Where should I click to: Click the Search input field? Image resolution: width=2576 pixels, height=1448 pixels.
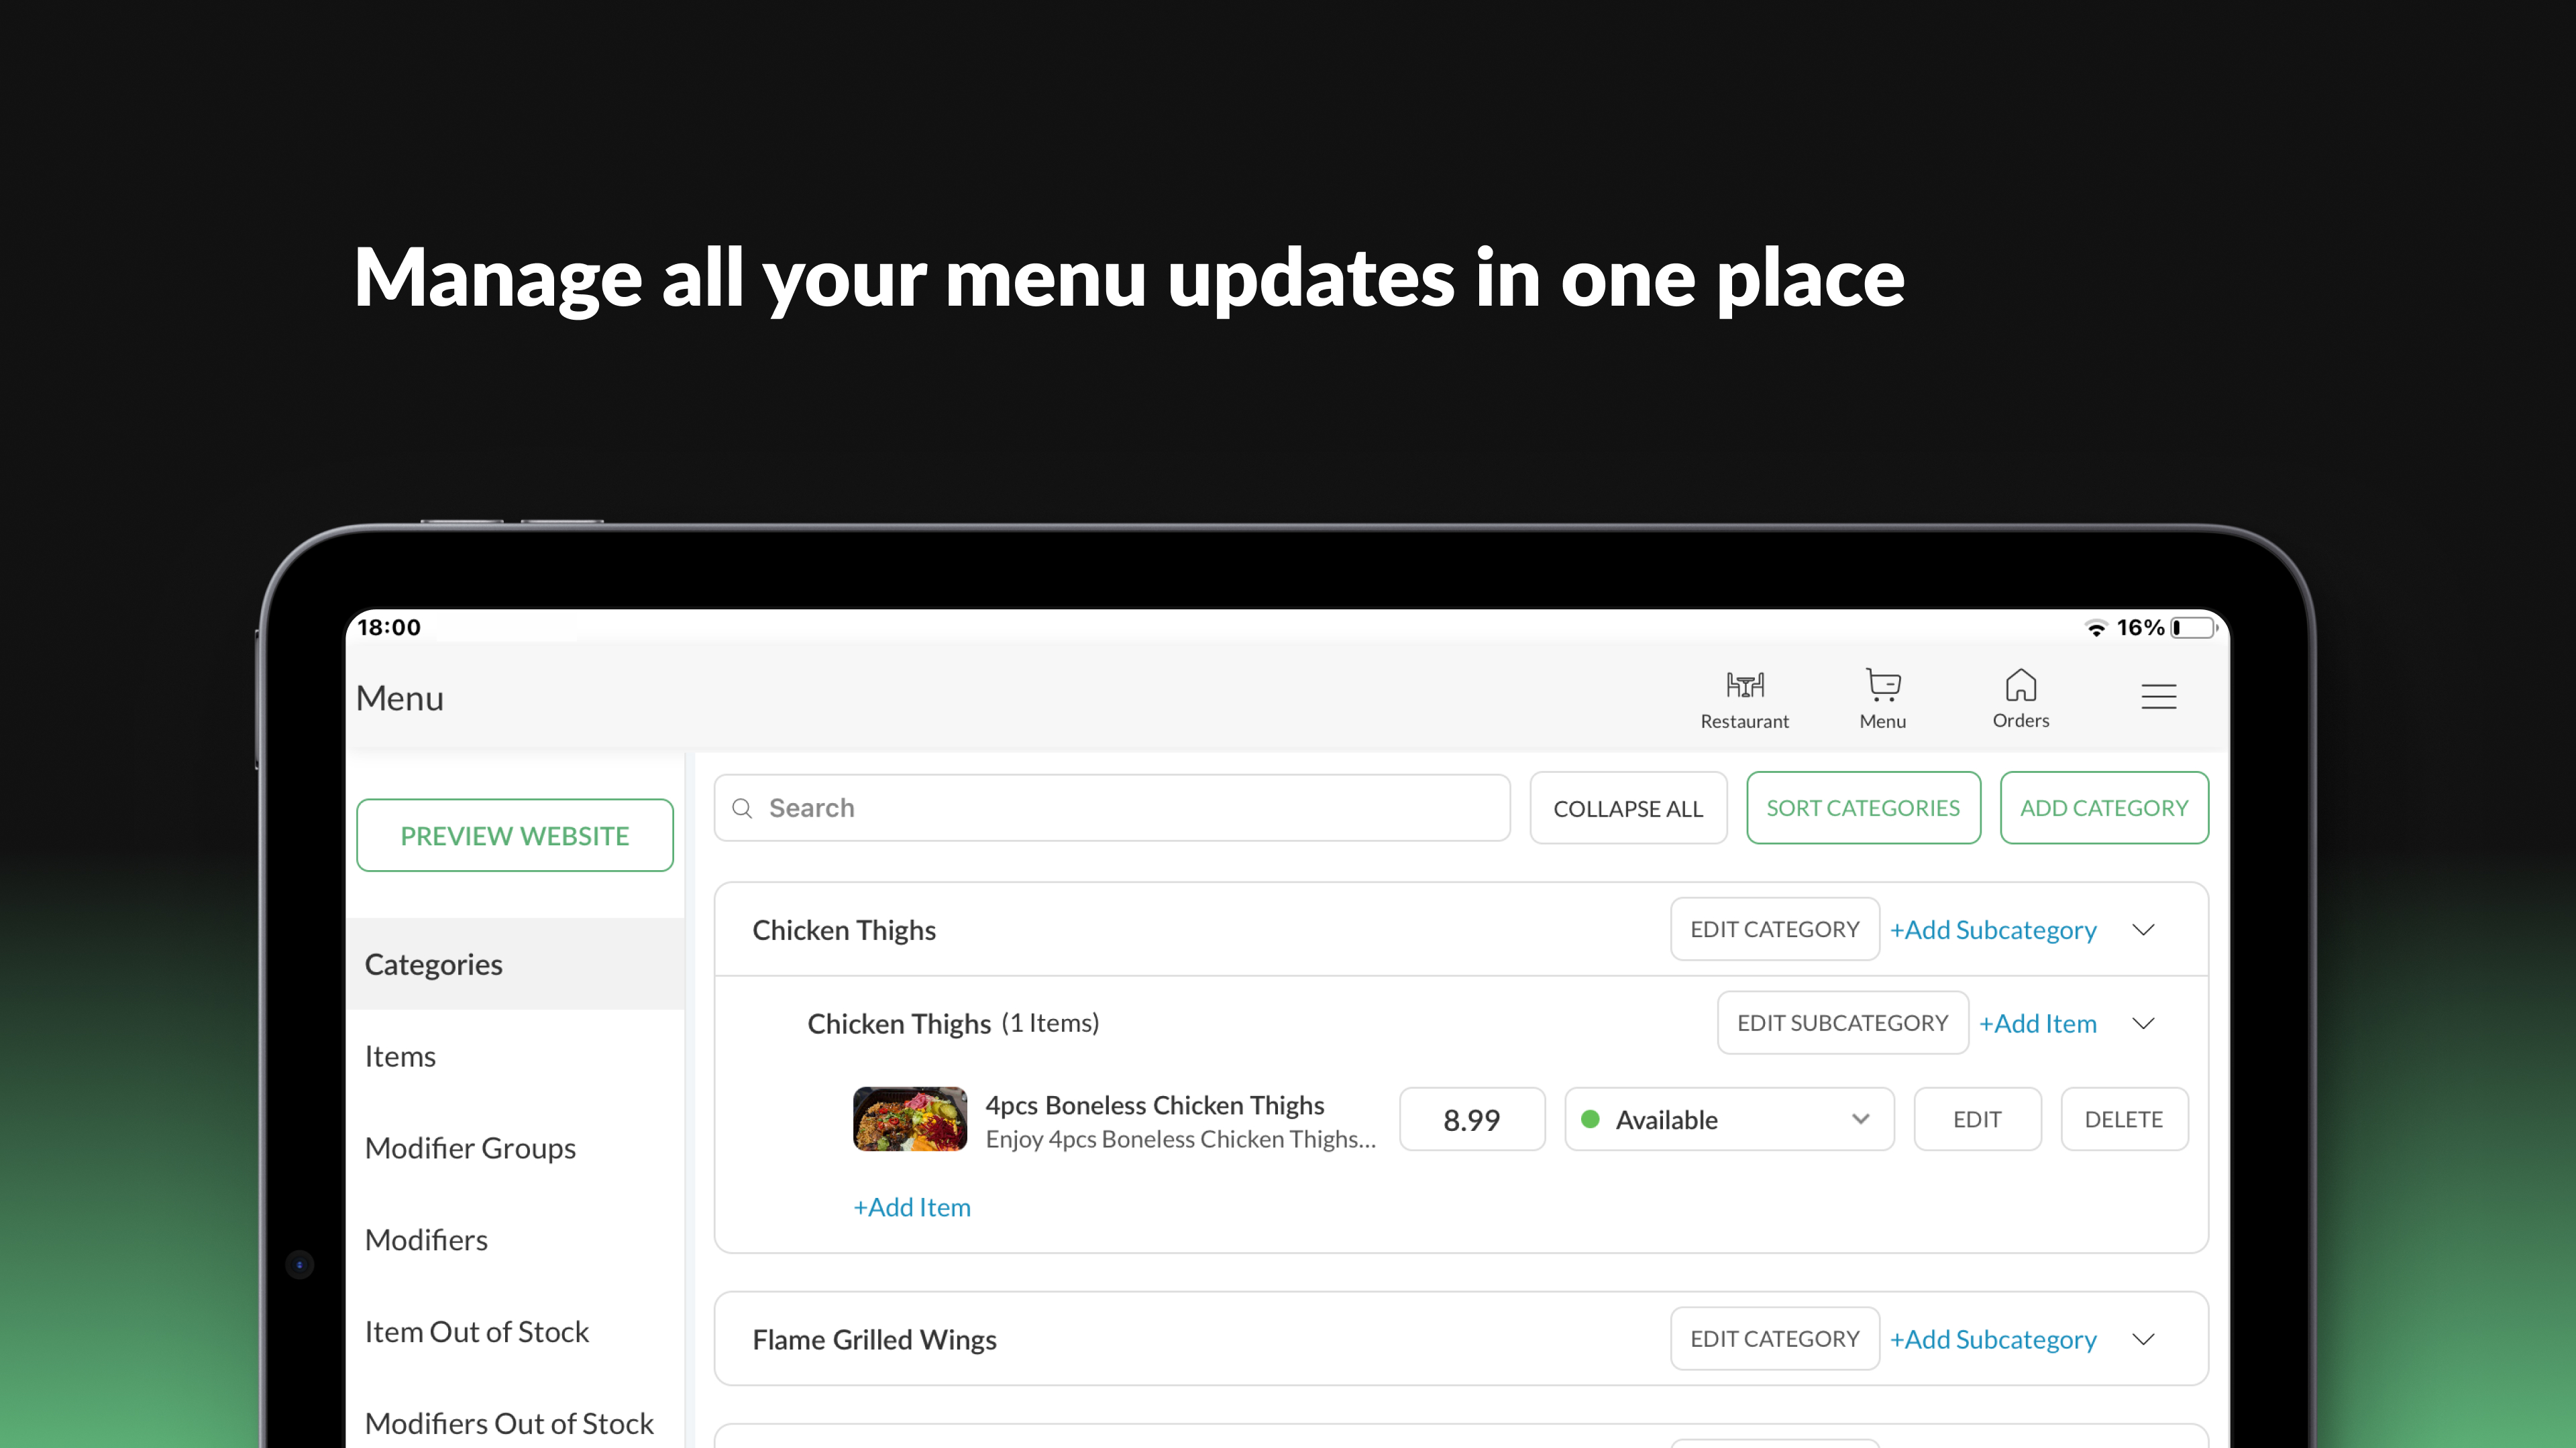point(1130,808)
